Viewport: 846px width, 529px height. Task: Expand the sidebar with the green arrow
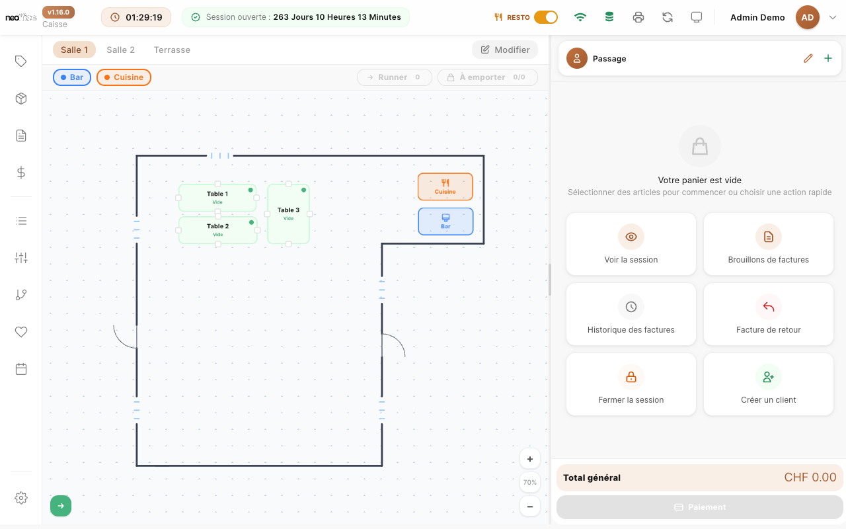[61, 506]
